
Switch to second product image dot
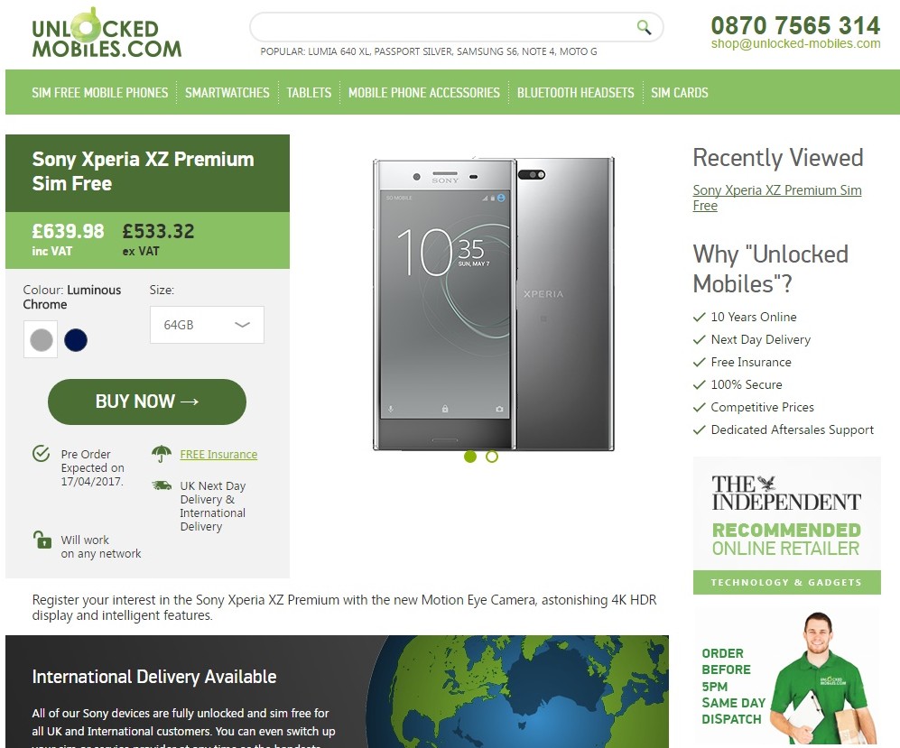coord(492,457)
